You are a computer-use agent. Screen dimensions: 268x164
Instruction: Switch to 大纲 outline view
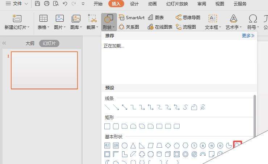30,43
